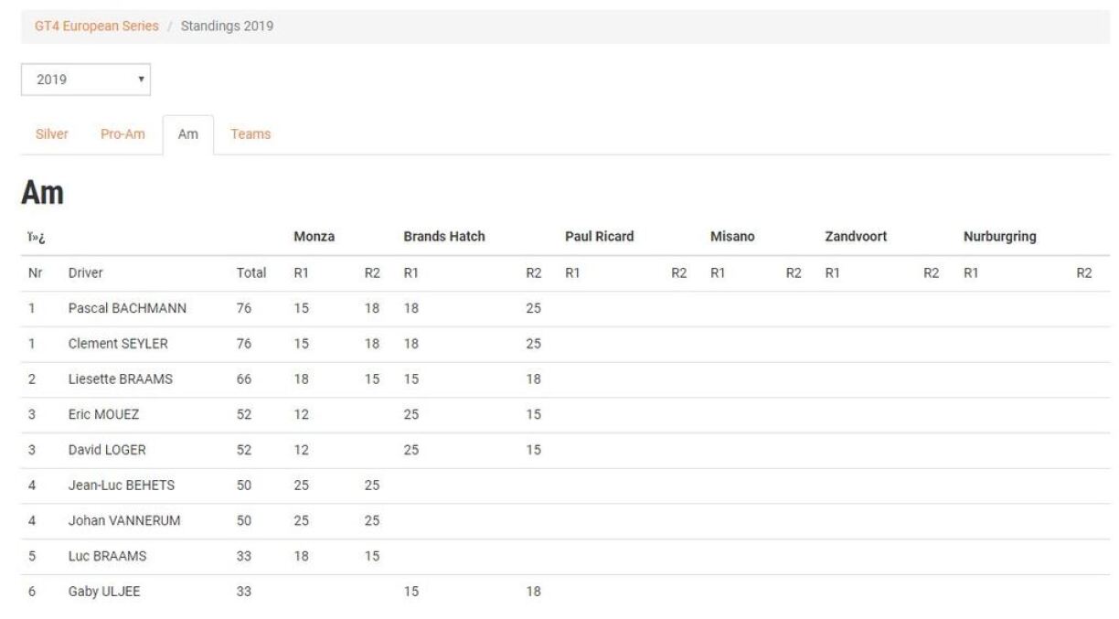The image size is (1119, 619).
Task: Switch to the Pro-Am standings tab
Action: 123,134
